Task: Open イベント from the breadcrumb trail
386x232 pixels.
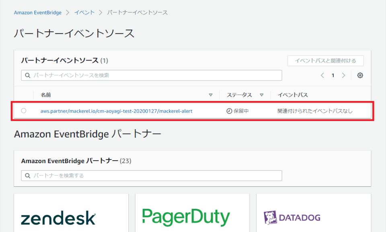Action: coord(84,12)
